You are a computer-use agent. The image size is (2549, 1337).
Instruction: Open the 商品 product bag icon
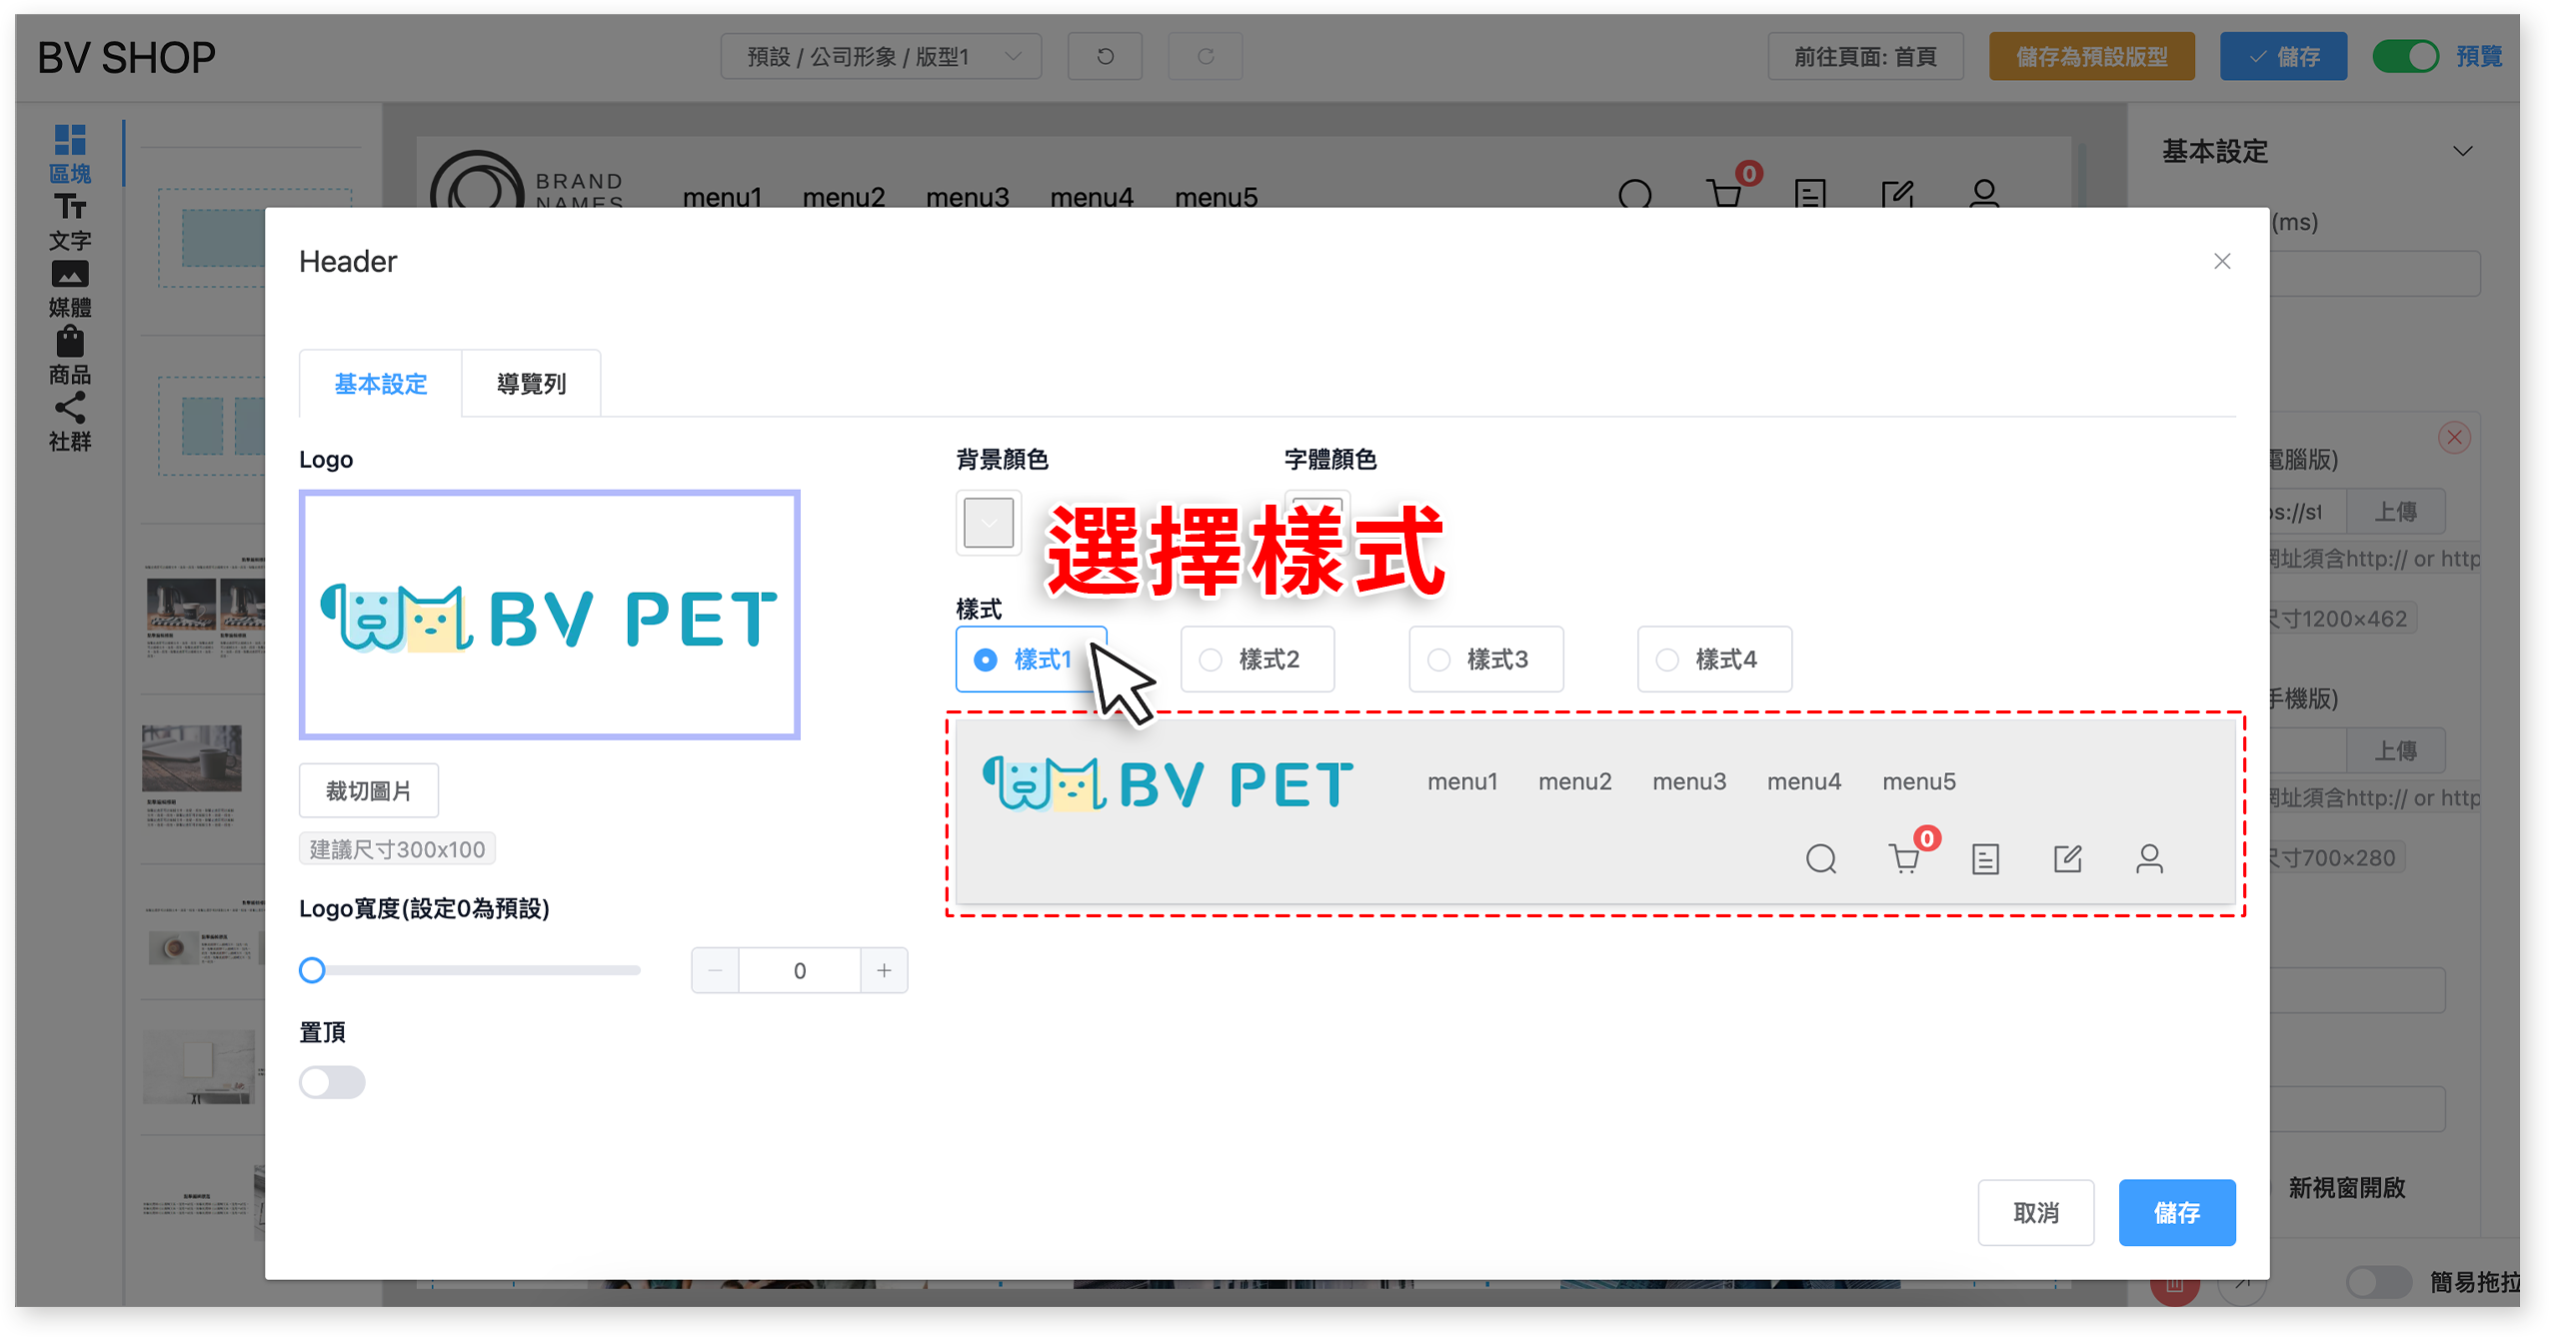[69, 355]
